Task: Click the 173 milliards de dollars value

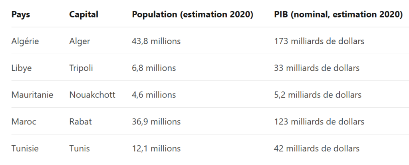Action: click(x=319, y=41)
